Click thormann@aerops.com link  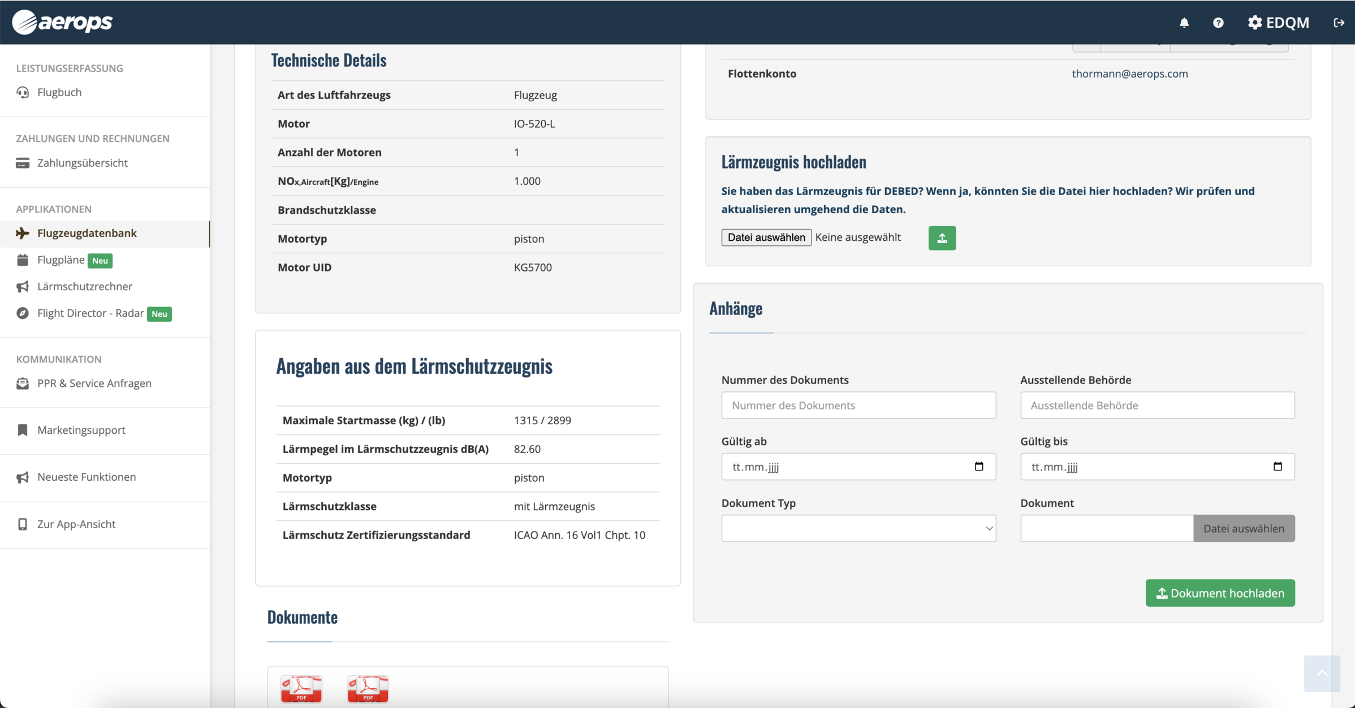[x=1130, y=74]
